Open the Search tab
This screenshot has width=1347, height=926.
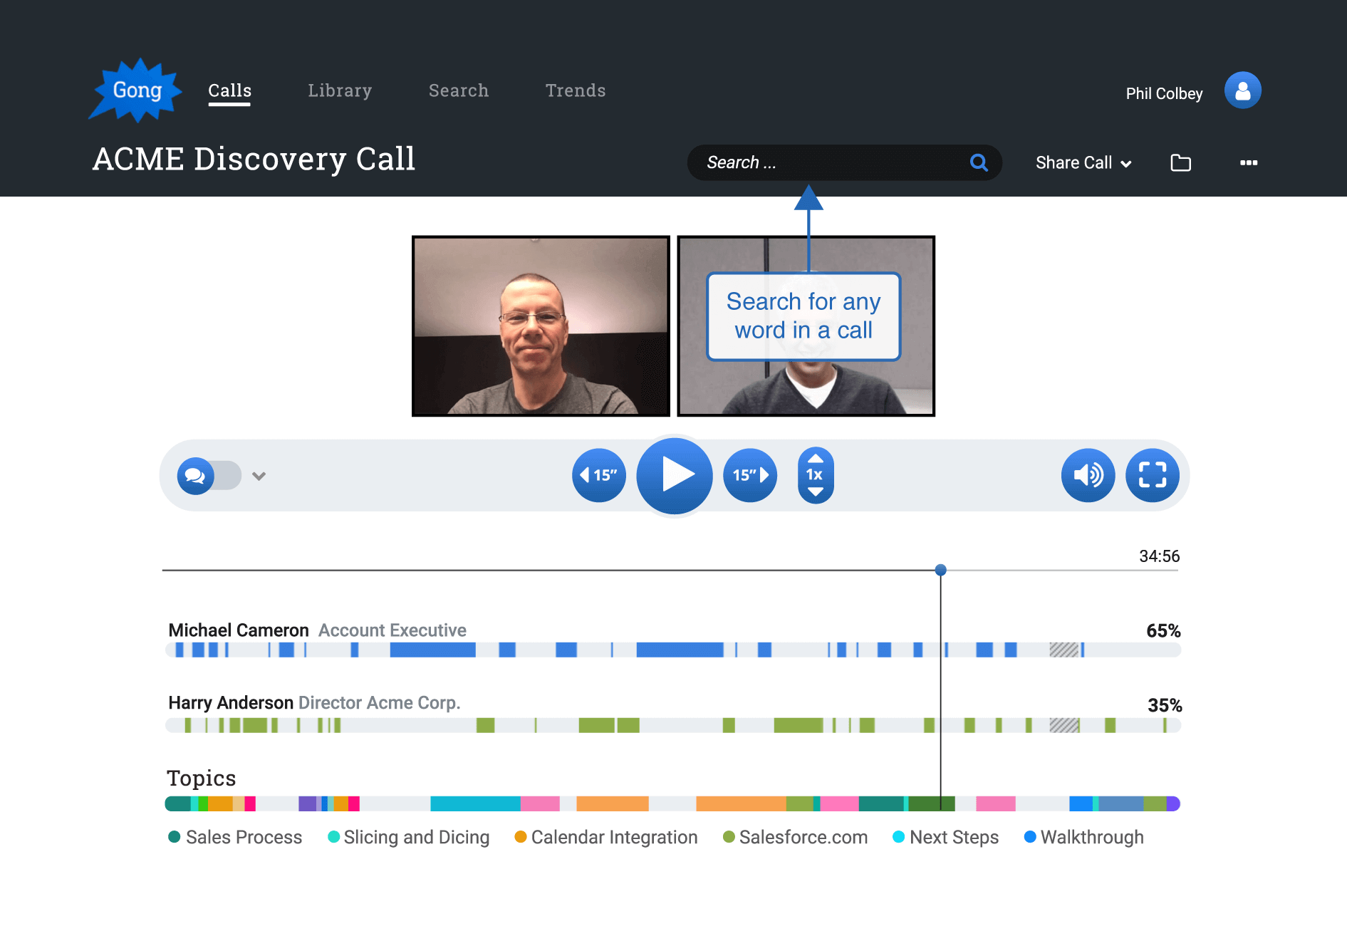[459, 91]
